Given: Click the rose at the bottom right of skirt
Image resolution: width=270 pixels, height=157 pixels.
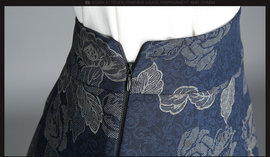Looking at the screenshot, I should click(202, 142).
